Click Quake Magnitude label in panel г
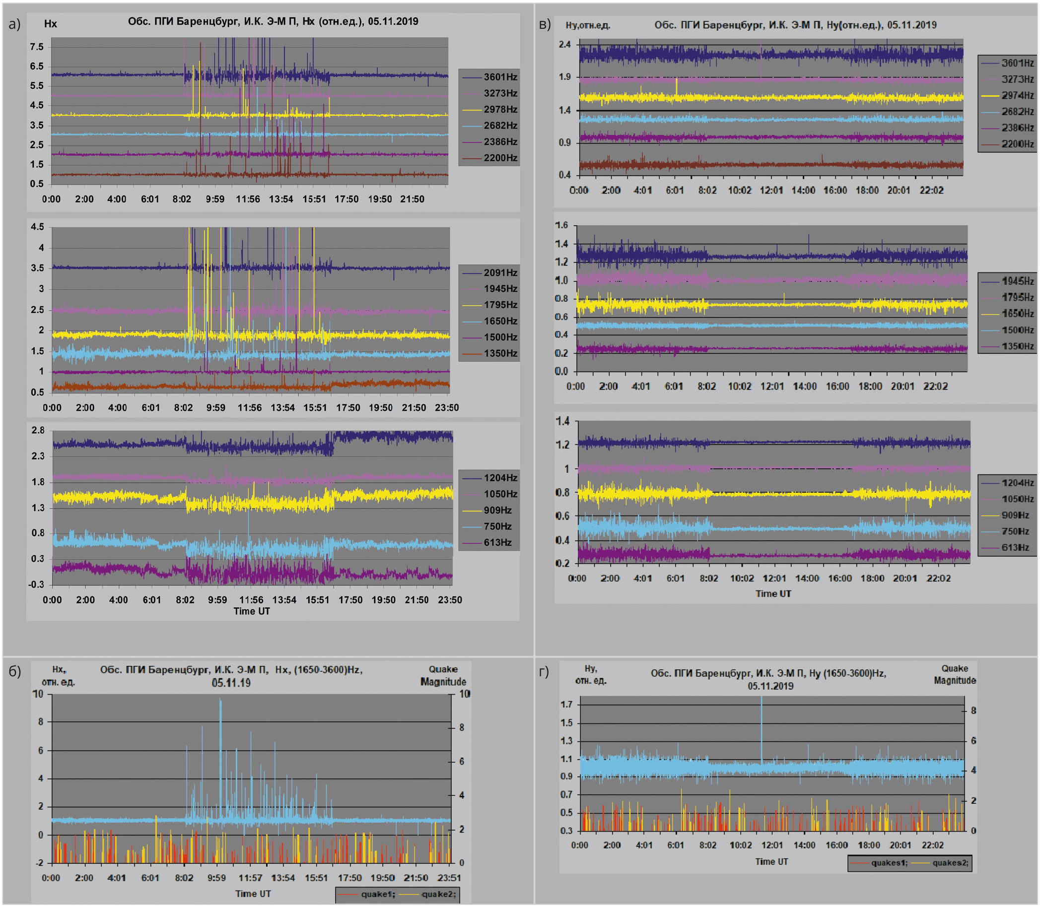 click(955, 674)
